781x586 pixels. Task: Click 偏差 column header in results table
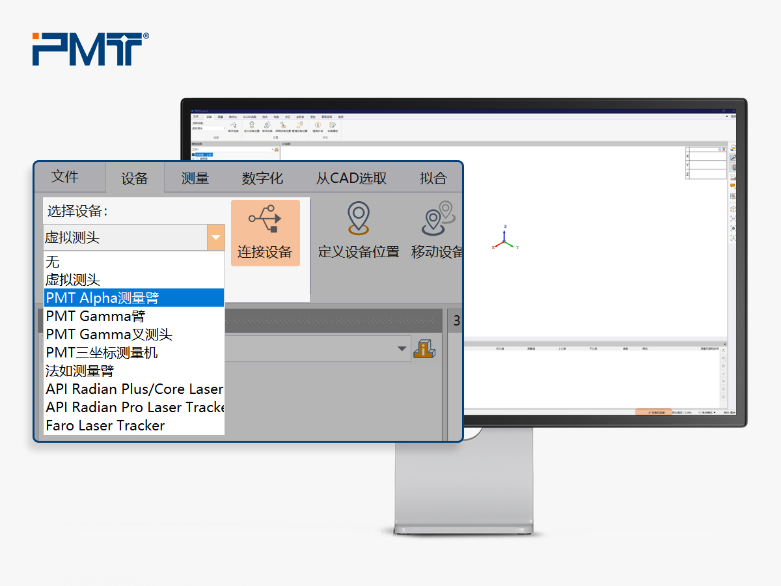pyautogui.click(x=625, y=349)
